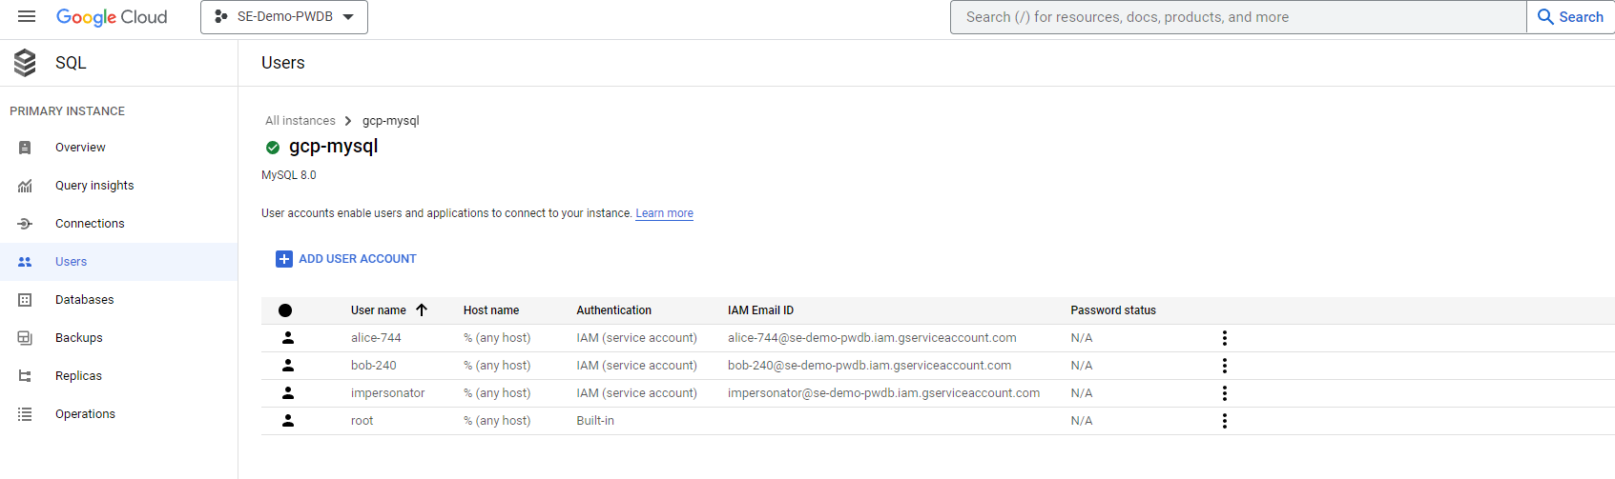
Task: Open the more actions menu for root
Action: (x=1224, y=421)
